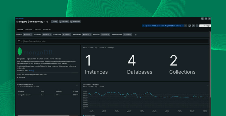Enter TV mode with the monitor icon
Image resolution: width=226 pixels, height=116 pixels.
pos(190,26)
